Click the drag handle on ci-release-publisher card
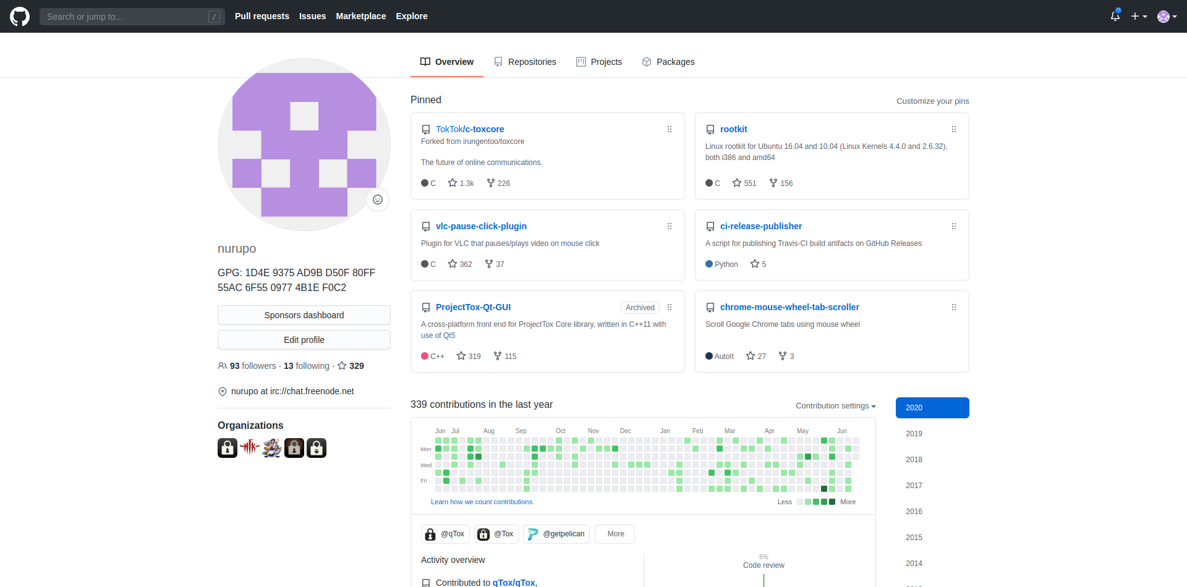This screenshot has width=1187, height=587. pyautogui.click(x=954, y=226)
